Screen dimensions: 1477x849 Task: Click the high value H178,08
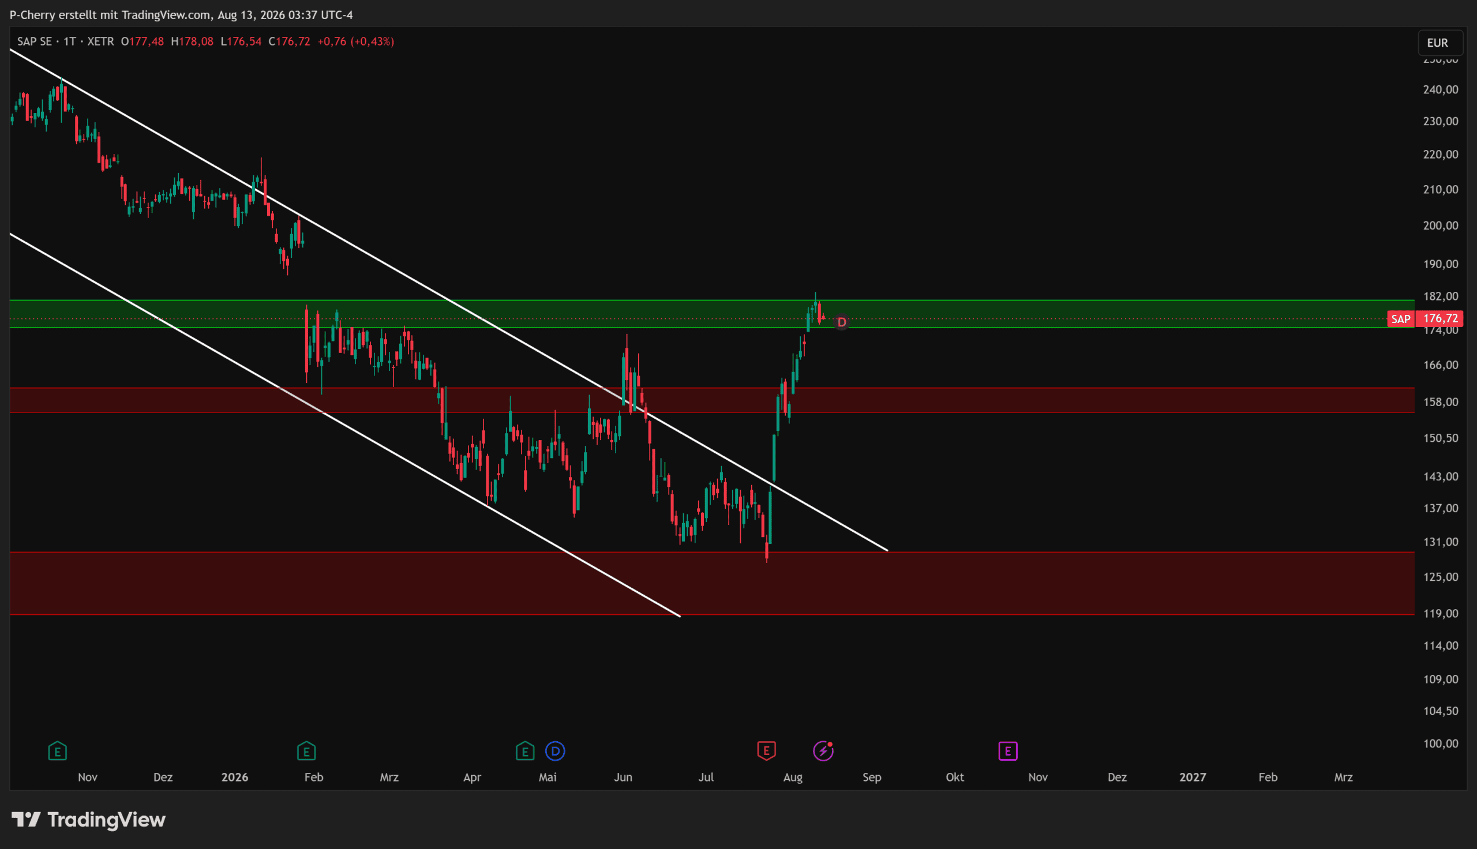click(x=192, y=42)
